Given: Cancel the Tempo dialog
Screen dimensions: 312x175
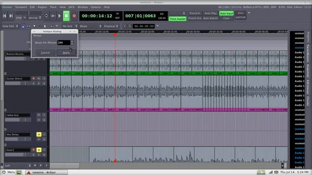Looking at the screenshot, I should point(45,53).
